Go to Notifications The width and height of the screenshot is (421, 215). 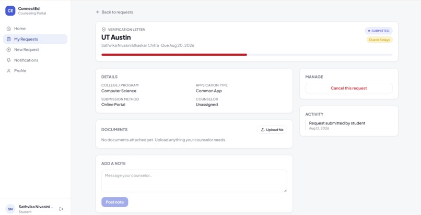point(35,60)
